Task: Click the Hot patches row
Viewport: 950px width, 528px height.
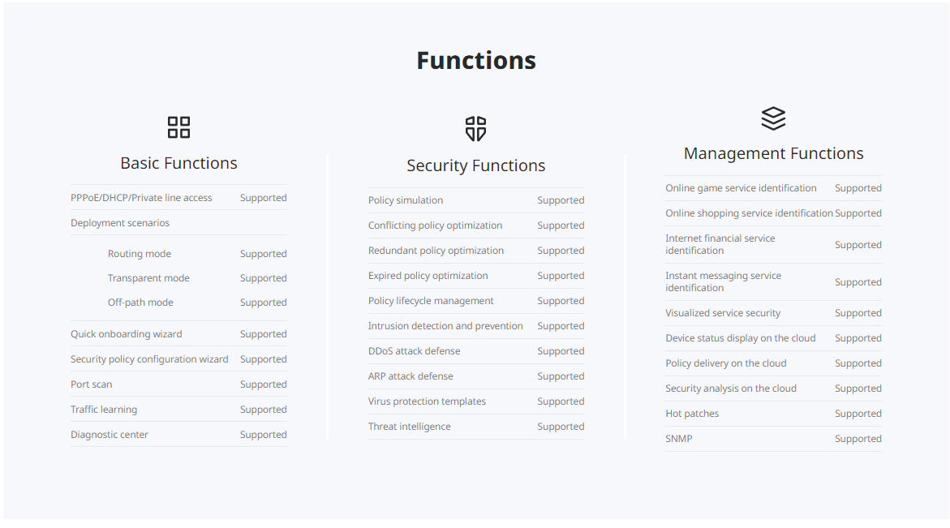Action: 692,414
